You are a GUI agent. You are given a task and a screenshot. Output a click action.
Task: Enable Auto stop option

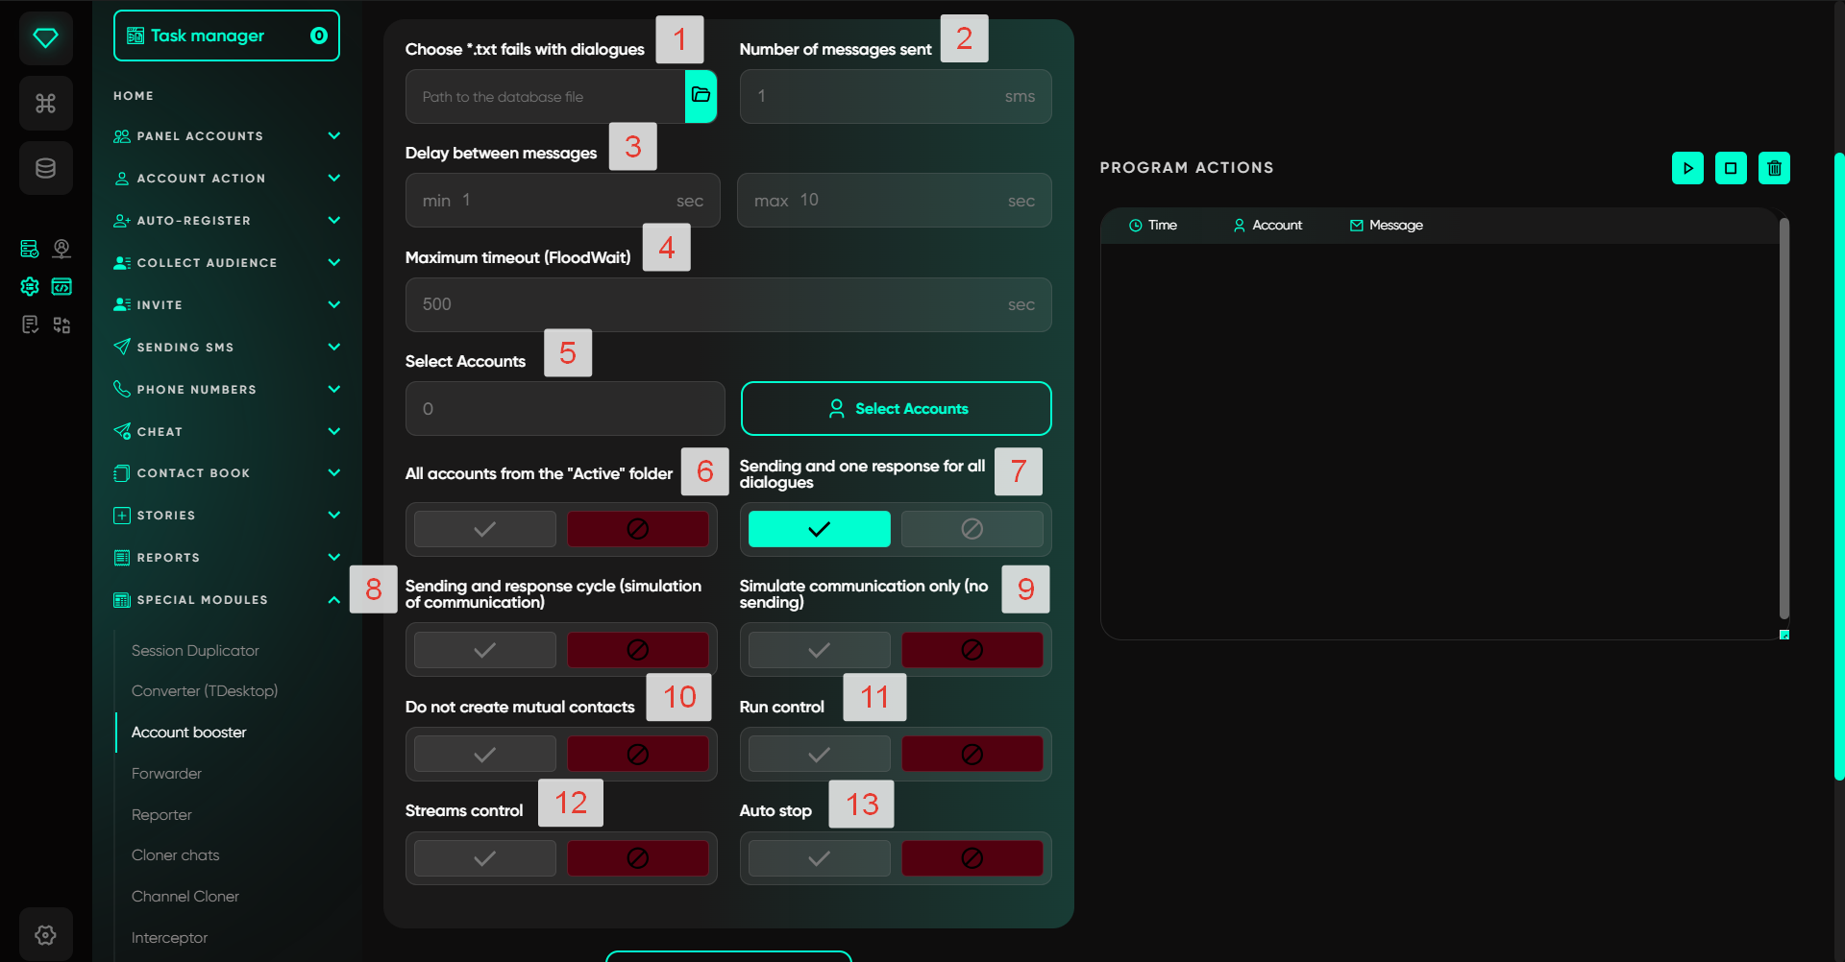(819, 858)
